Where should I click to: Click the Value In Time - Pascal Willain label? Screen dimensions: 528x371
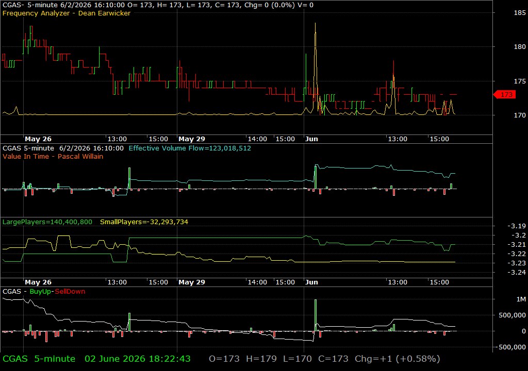(x=53, y=156)
